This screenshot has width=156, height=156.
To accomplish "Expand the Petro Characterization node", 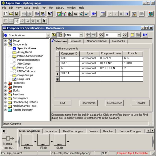I will 10,56.
